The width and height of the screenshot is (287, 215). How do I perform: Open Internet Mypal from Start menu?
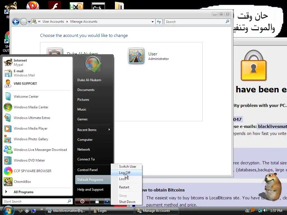point(38,62)
